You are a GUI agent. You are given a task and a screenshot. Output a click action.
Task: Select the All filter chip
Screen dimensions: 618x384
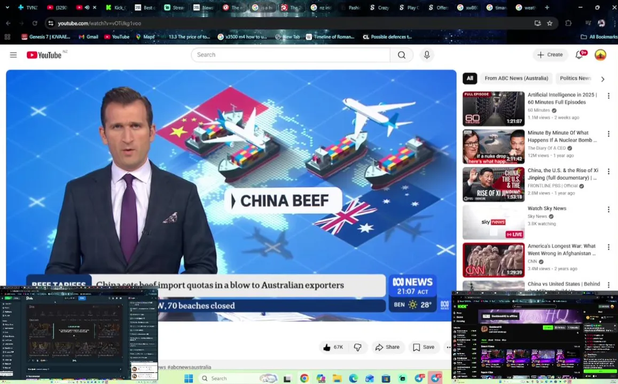(470, 78)
